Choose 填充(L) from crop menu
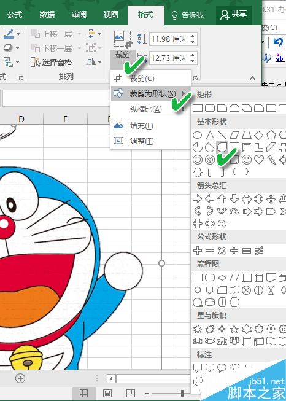286x401 pixels. [151, 125]
